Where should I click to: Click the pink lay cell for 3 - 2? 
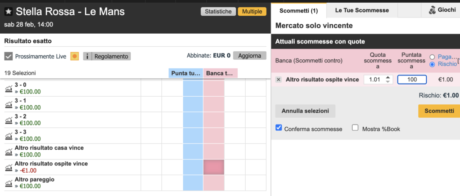(214, 120)
